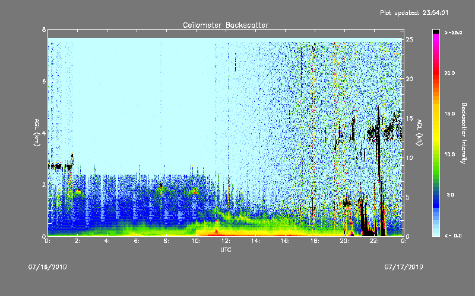Viewport: 475px width, 296px height.
Task: Click the 8 tick on AGL (km) axis
Action: (x=44, y=30)
